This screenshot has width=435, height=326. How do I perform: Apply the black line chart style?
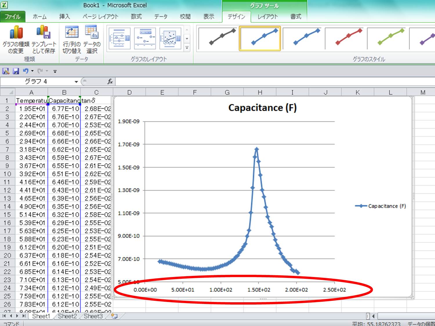pos(218,38)
